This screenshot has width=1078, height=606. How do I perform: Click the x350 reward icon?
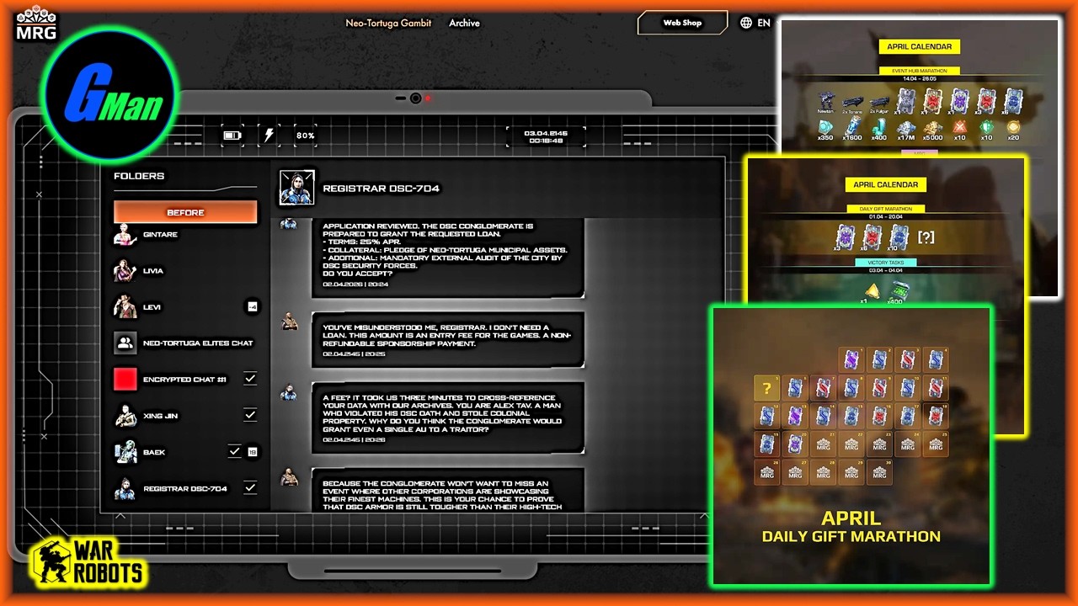825,130
